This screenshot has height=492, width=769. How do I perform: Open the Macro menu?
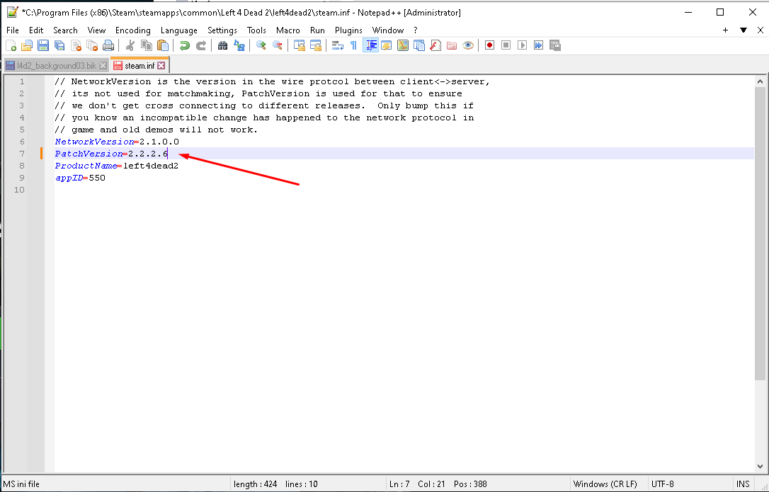click(x=288, y=30)
